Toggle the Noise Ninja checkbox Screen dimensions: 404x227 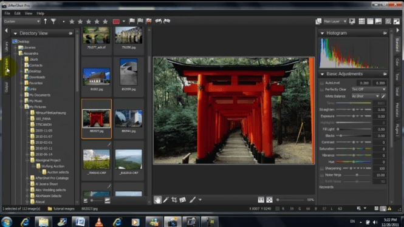[322, 175]
